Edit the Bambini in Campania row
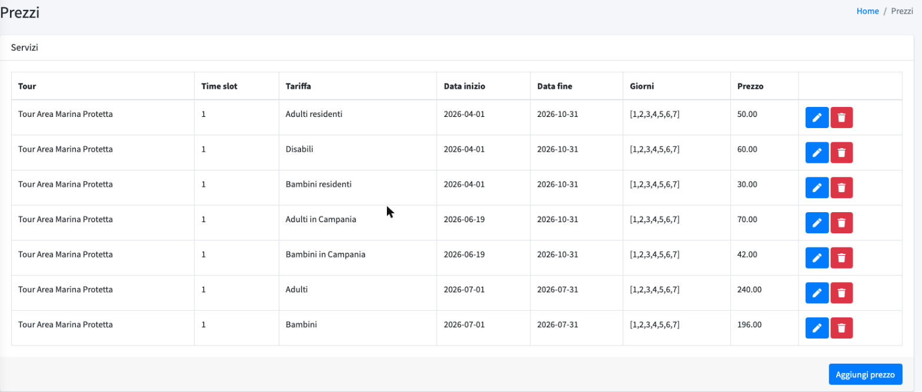The height and width of the screenshot is (392, 922). 817,258
